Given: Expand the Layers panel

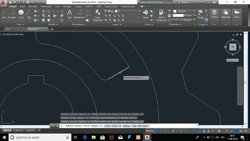Looking at the screenshot, I should click(x=117, y=24).
